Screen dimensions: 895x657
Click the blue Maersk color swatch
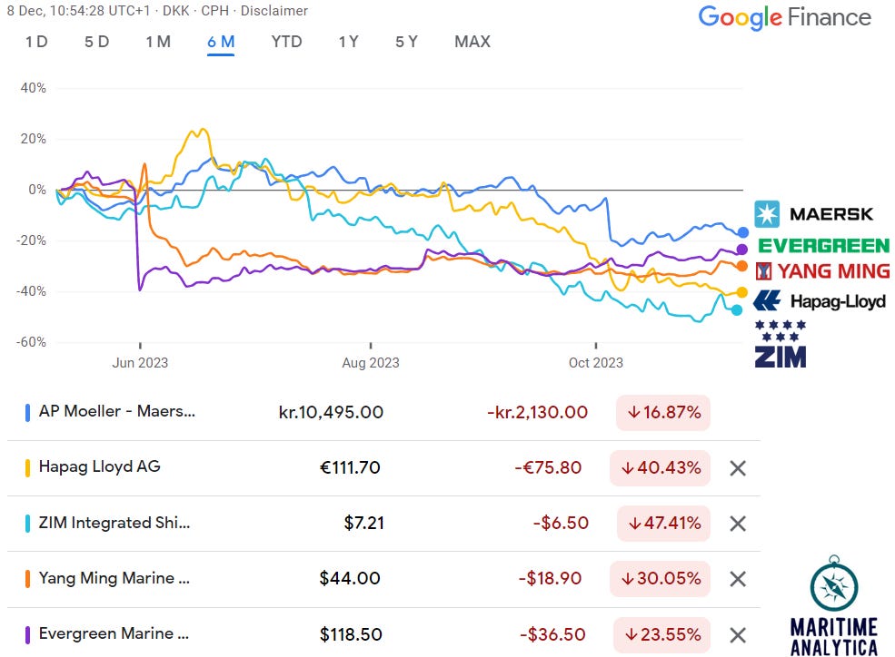(27, 413)
